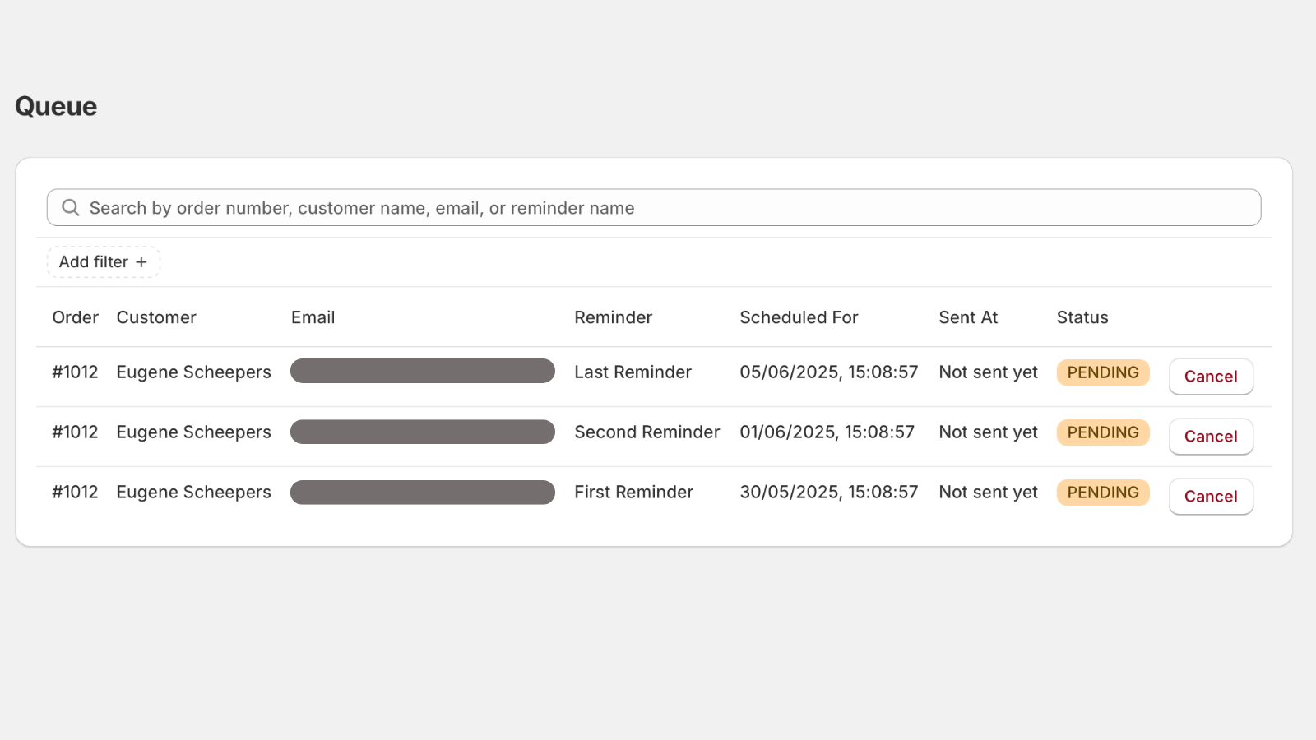This screenshot has height=740, width=1316.
Task: Click order number #1012 in the top row
Action: tap(75, 372)
